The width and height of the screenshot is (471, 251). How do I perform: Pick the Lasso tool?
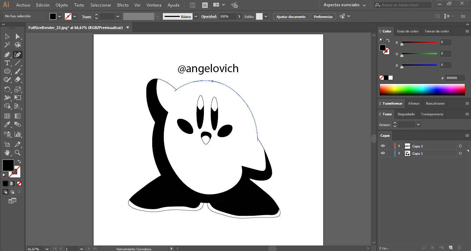point(18,45)
